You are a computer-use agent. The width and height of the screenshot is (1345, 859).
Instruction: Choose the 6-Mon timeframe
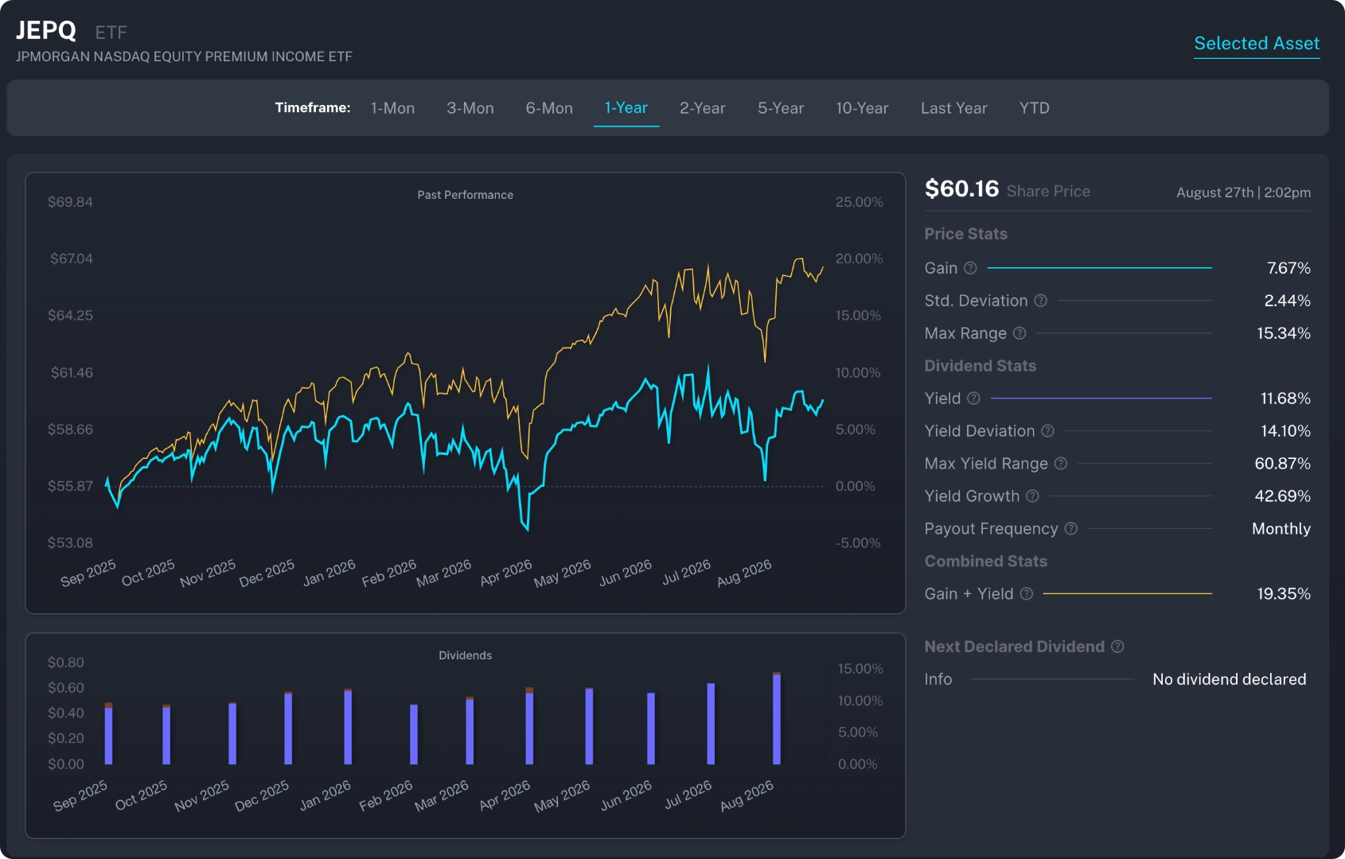(549, 108)
